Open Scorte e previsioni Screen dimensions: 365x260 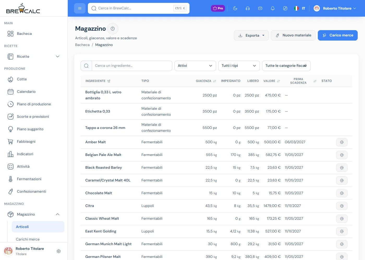[34, 117]
